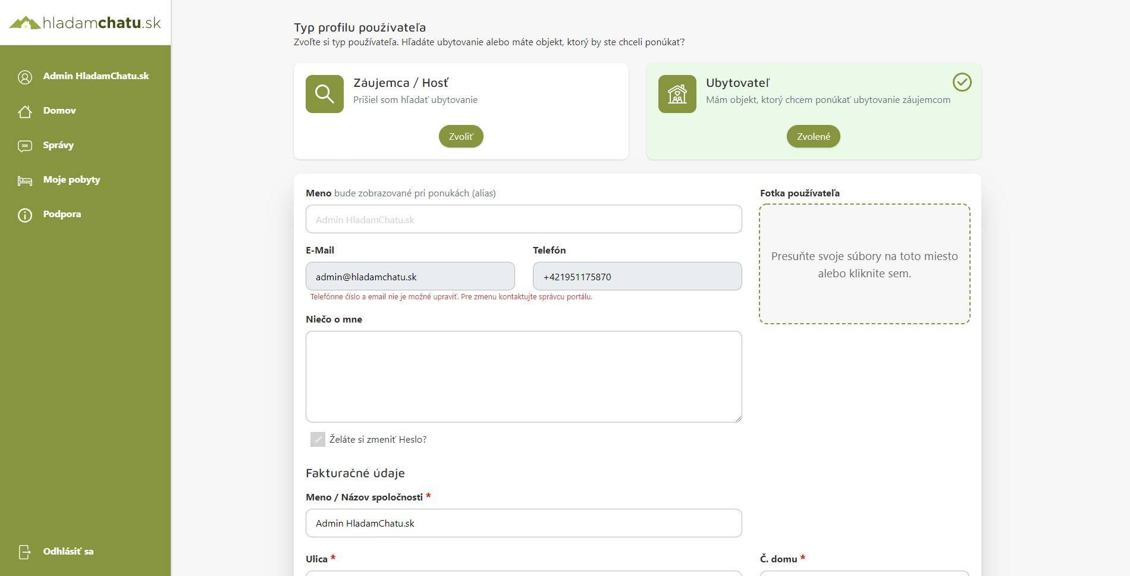Click the Odhlásiť sa logout icon

click(25, 552)
